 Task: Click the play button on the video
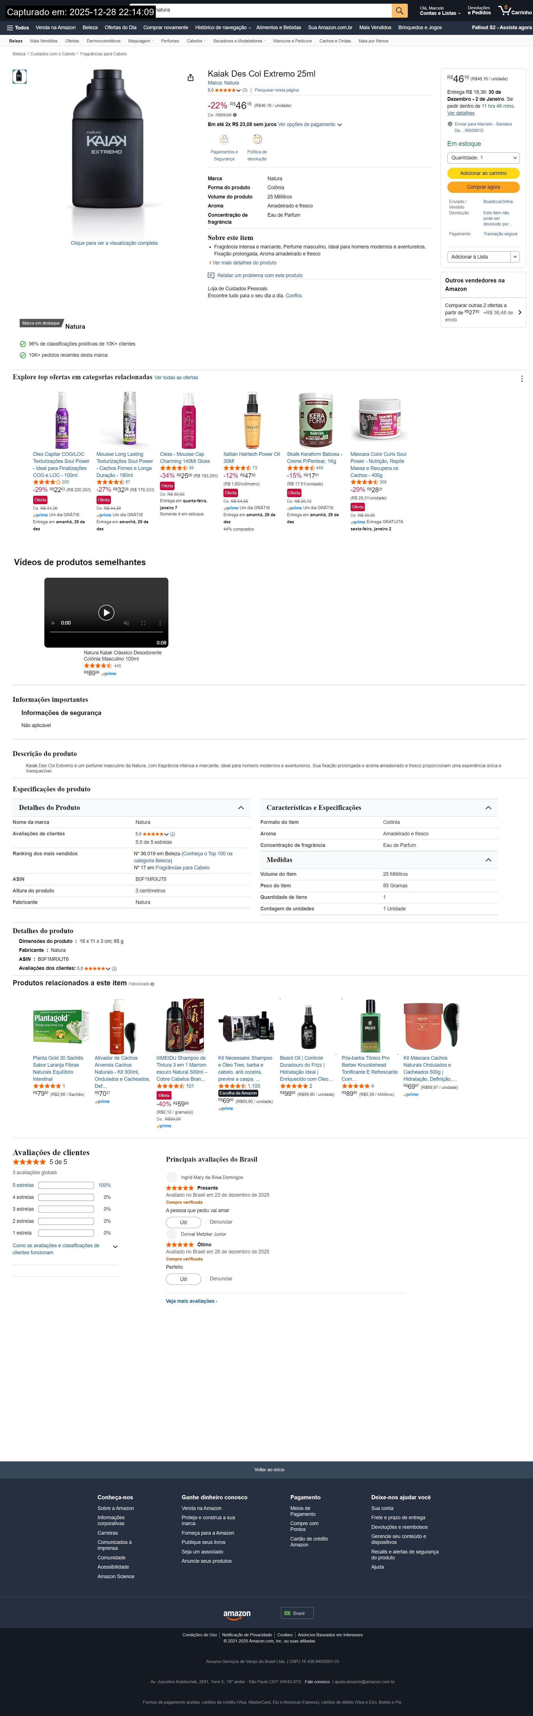tap(106, 612)
